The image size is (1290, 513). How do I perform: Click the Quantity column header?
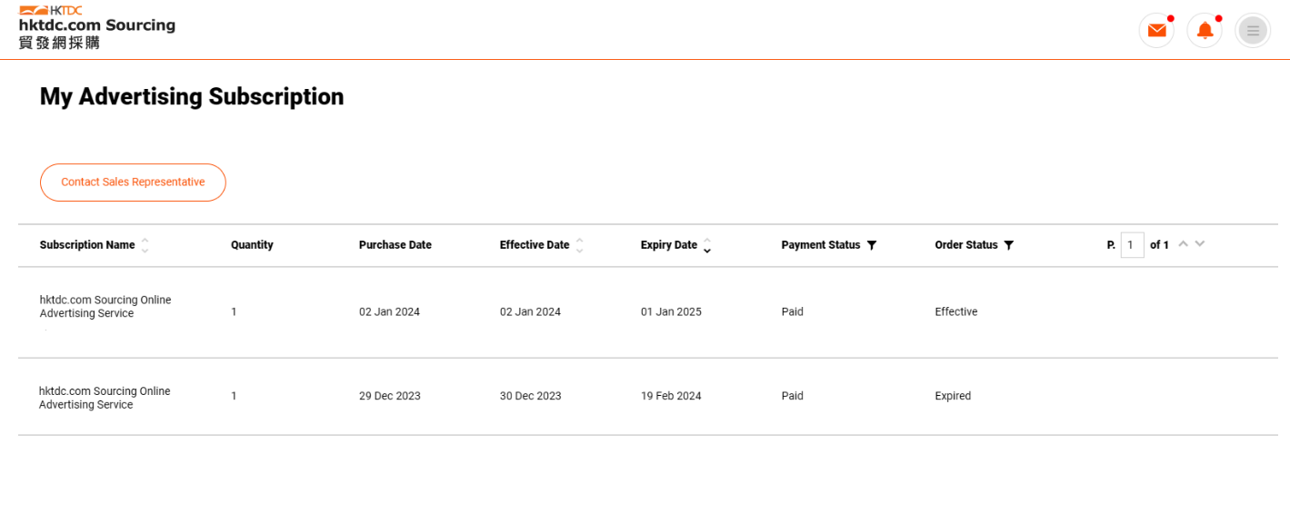(x=252, y=245)
